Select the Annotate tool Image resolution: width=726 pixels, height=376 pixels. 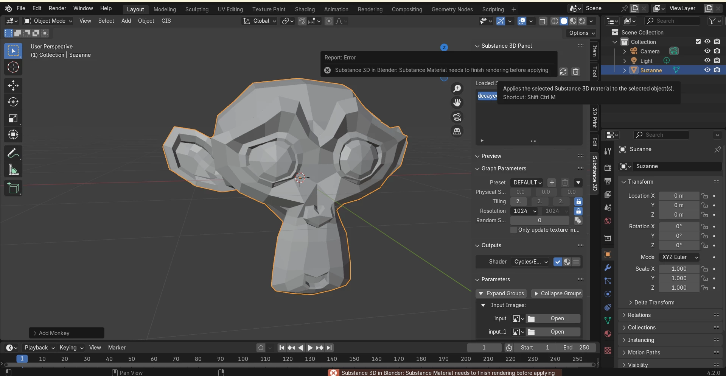13,153
